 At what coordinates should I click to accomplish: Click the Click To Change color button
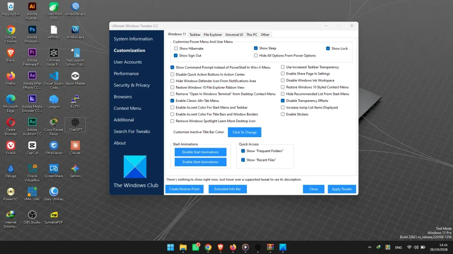coord(244,132)
